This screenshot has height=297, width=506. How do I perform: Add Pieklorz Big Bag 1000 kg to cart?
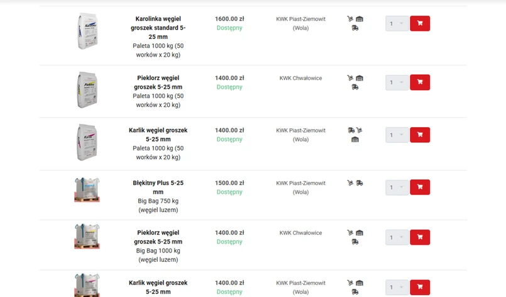click(x=420, y=237)
